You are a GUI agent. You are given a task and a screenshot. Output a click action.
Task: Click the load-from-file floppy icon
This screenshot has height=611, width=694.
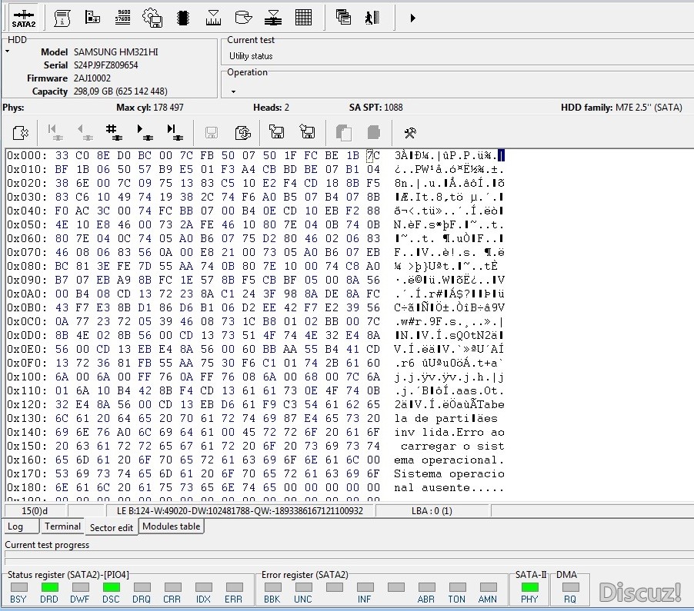(x=307, y=131)
